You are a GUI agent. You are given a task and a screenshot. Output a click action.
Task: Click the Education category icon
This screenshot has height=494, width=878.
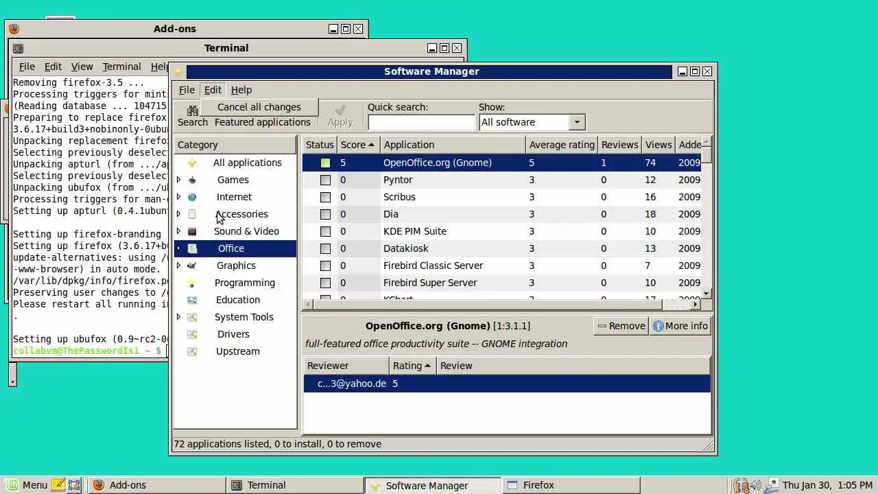[x=192, y=300]
